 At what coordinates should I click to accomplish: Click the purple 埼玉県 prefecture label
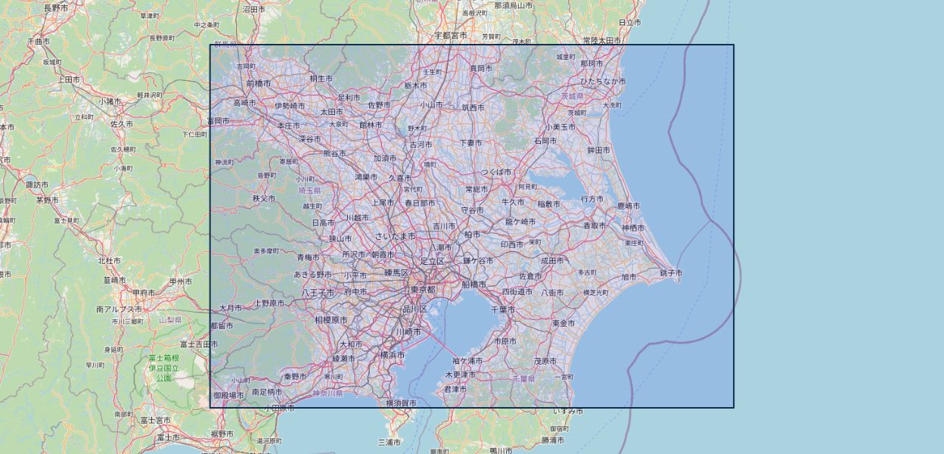[310, 191]
